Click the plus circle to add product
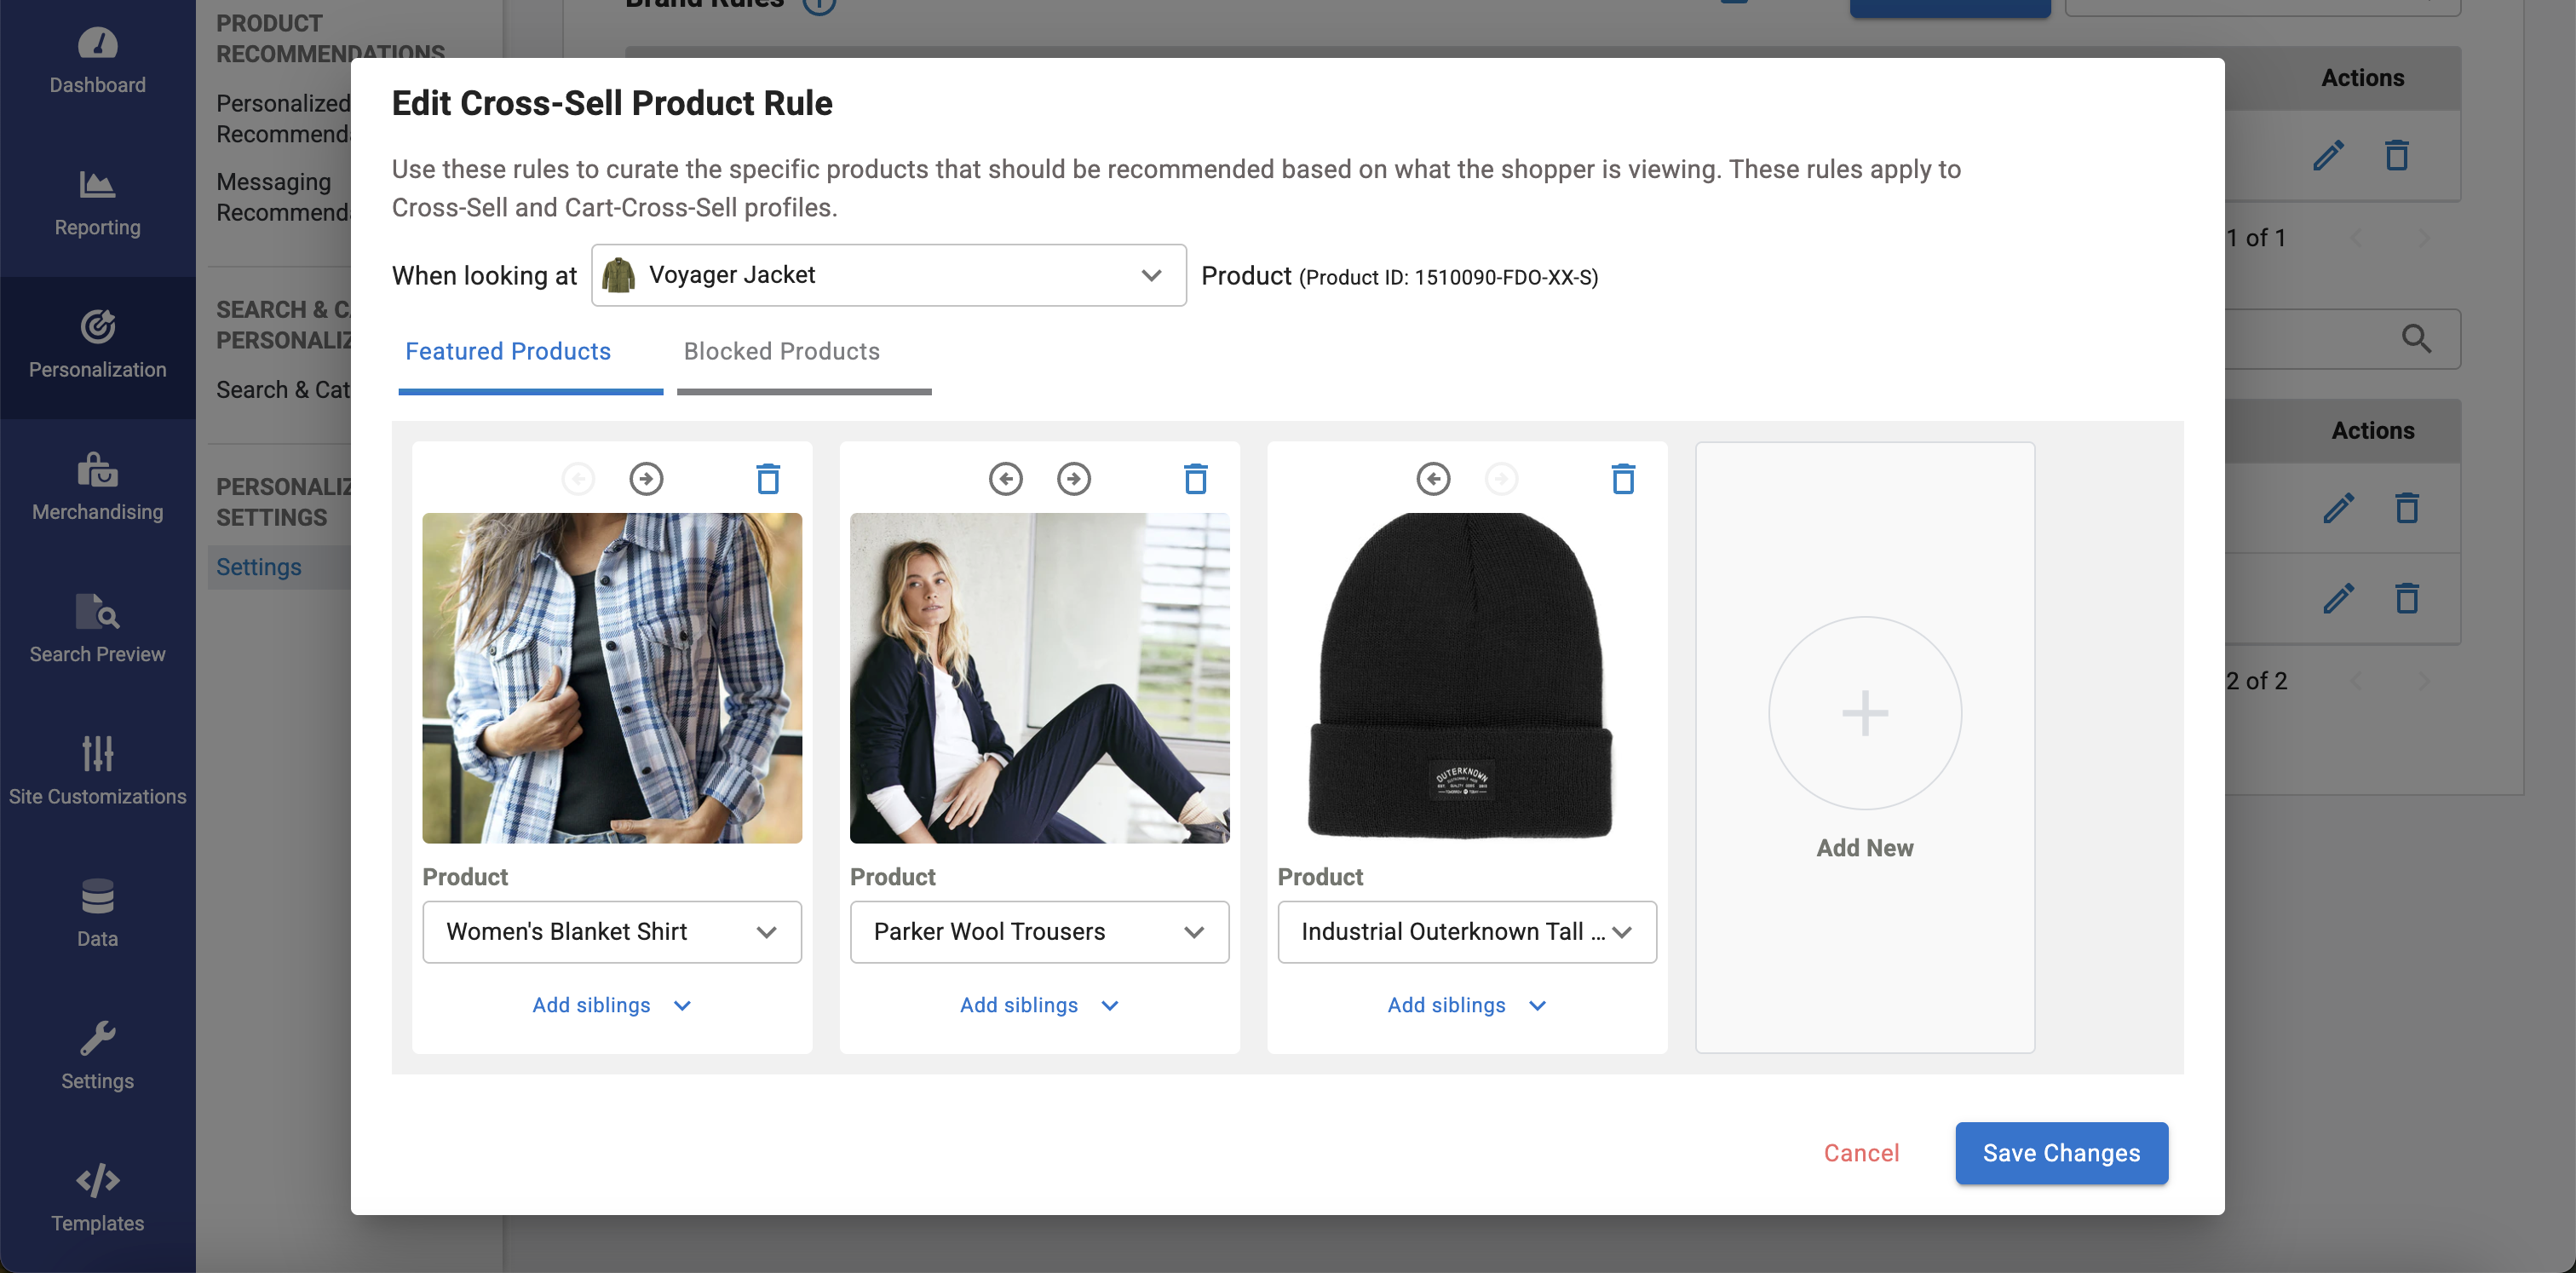The image size is (2576, 1273). point(1865,713)
